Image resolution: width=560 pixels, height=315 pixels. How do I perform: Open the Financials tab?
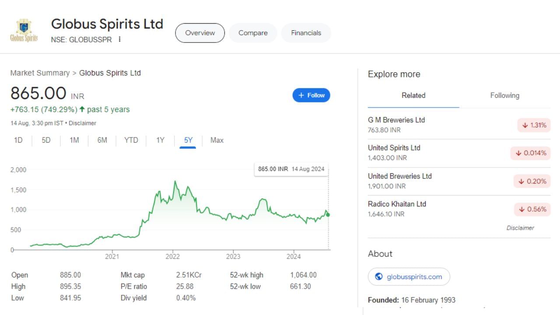[x=306, y=33]
